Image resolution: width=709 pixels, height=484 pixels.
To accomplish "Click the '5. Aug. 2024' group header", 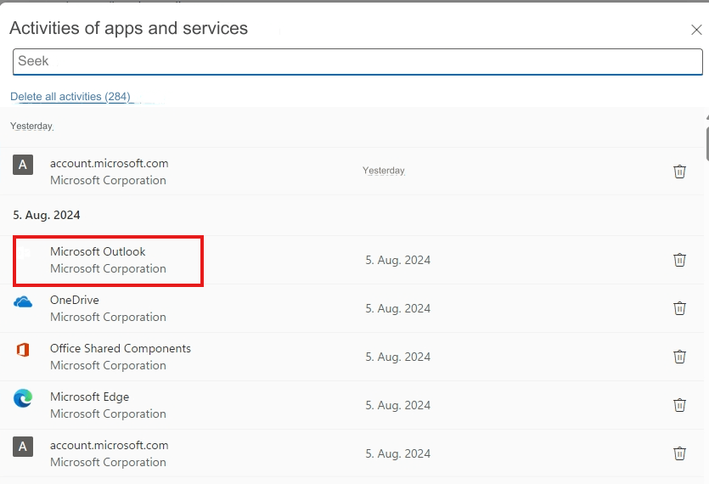I will click(x=46, y=215).
